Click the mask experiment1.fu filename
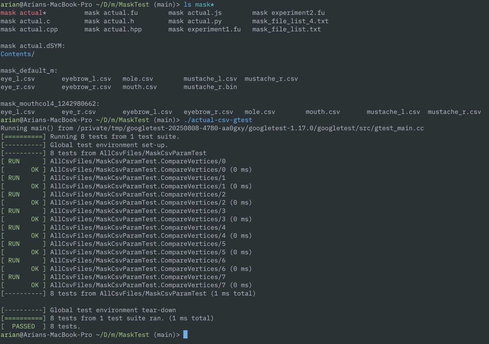This screenshot has width=489, height=344. [x=204, y=29]
